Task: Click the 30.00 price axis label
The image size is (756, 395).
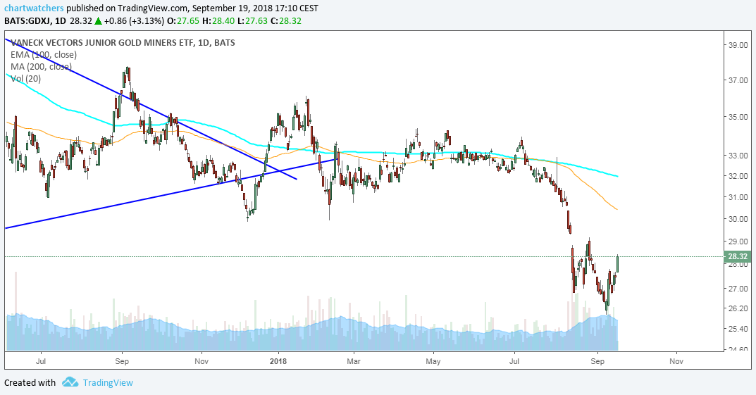Action: (x=738, y=219)
